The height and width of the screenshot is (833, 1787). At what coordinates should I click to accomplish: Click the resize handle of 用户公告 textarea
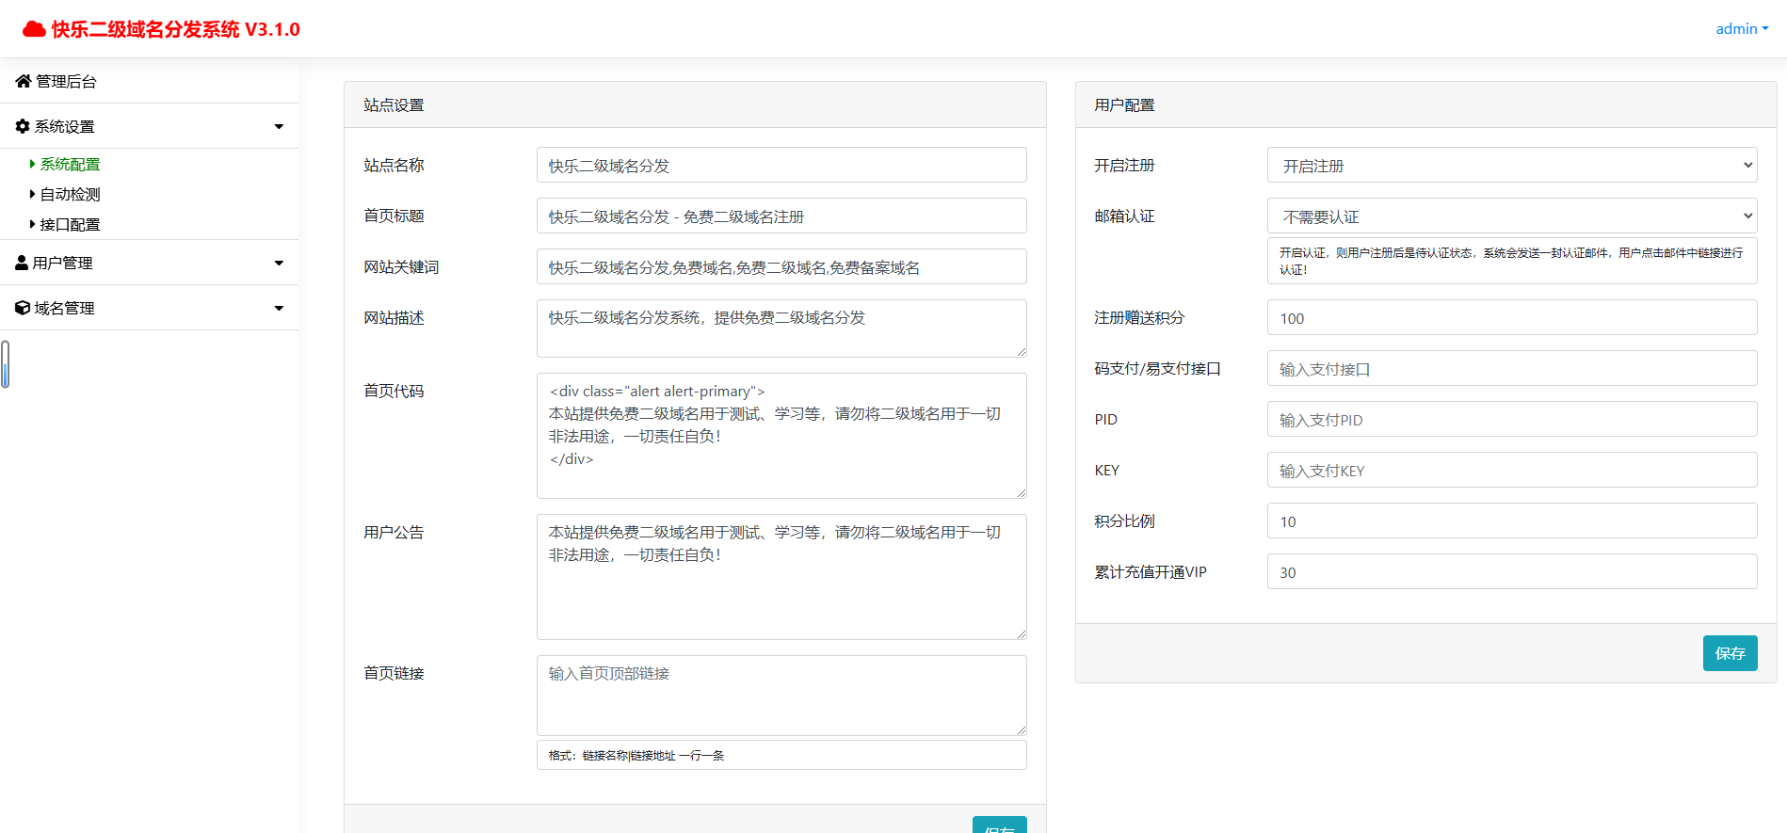coord(1021,633)
